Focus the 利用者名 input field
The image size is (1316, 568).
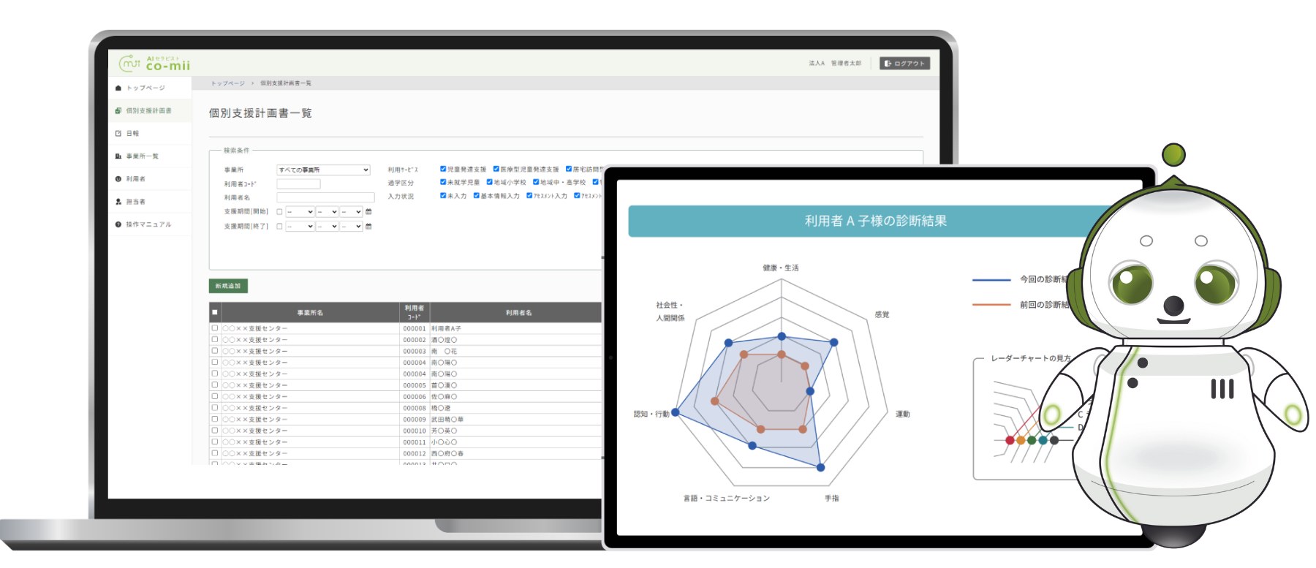(325, 197)
